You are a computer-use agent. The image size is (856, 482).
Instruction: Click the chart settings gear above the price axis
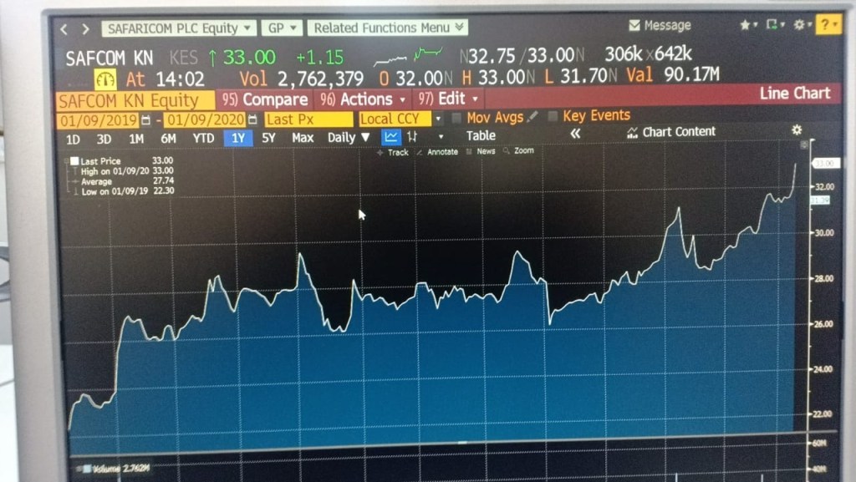coord(795,131)
